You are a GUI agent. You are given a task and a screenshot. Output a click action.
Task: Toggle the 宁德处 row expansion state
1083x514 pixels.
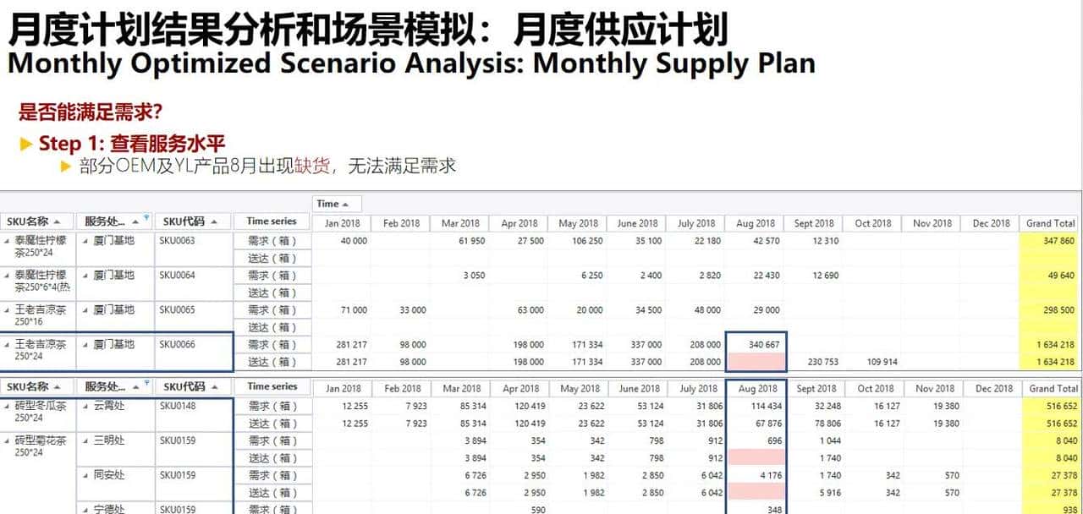85,509
